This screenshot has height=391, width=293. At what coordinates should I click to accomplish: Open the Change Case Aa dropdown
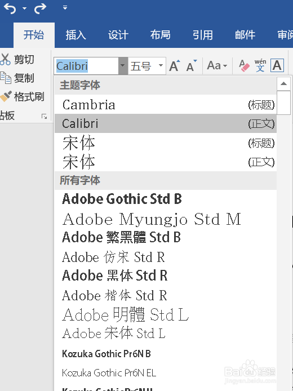(217, 66)
